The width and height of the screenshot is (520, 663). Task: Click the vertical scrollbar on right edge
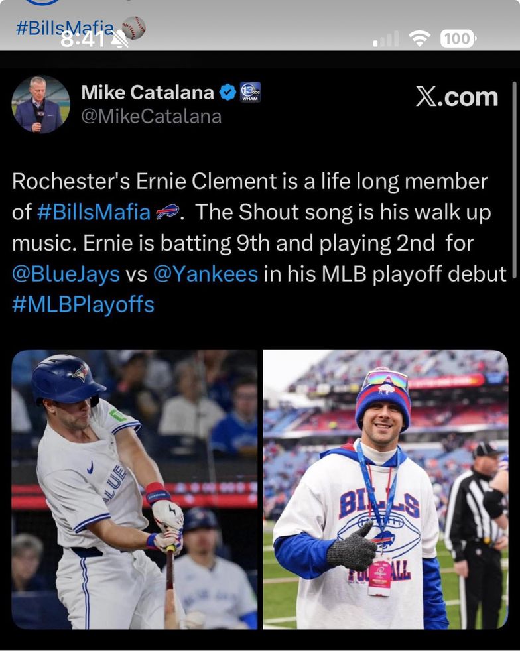(515, 172)
